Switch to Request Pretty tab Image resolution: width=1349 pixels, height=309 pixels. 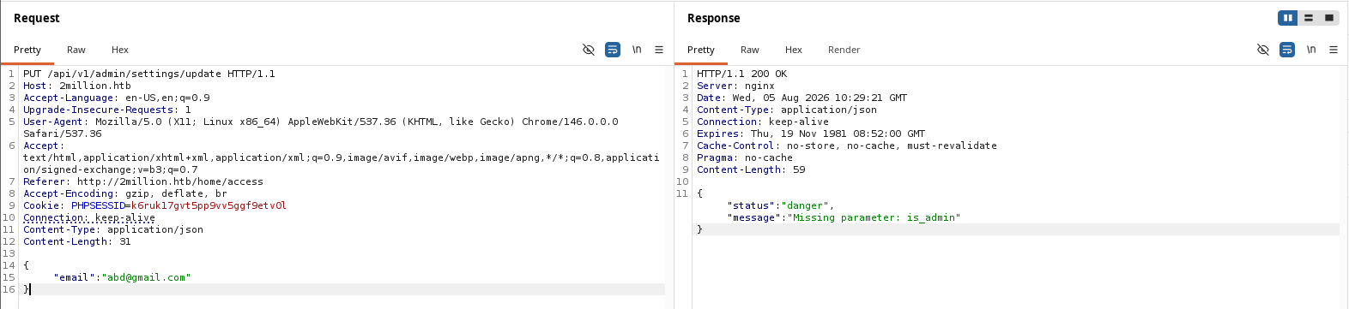27,50
